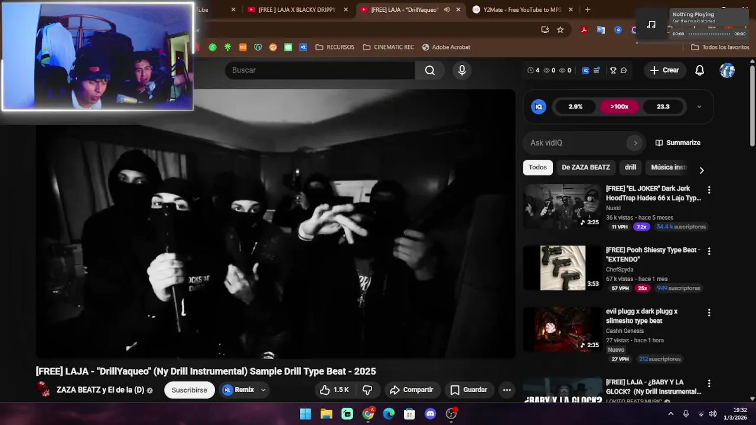Image resolution: width=756 pixels, height=425 pixels.
Task: Open Microsoft Store from taskbar
Action: click(409, 414)
